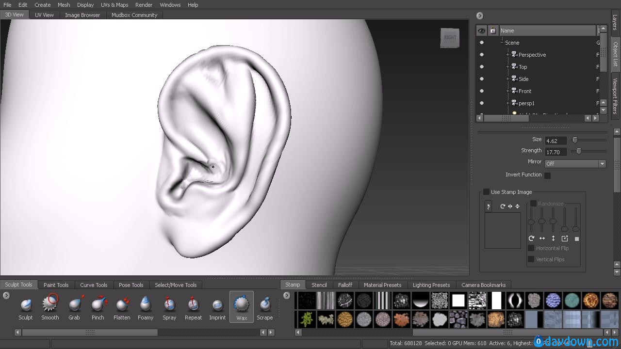
Task: Choose the Grab tool
Action: click(74, 307)
